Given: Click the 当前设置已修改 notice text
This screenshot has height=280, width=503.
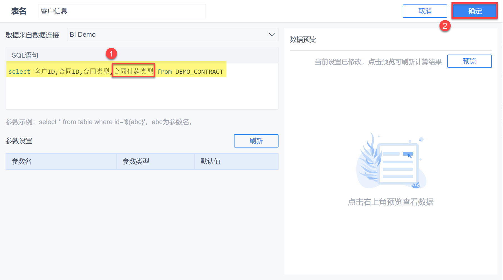Looking at the screenshot, I should coord(378,62).
